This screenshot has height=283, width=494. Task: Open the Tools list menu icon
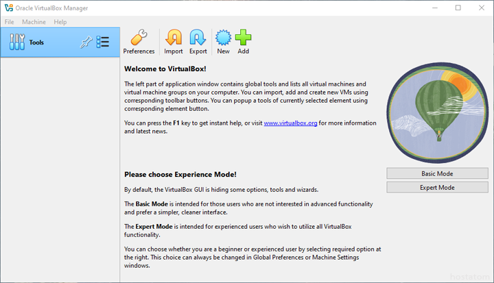point(103,42)
